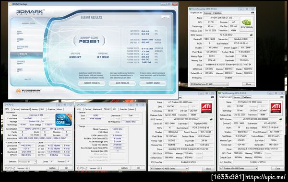Click Close in the NVIDIA GeForce GPU-Z window
The width and height of the screenshot is (288, 182).
pos(249,84)
